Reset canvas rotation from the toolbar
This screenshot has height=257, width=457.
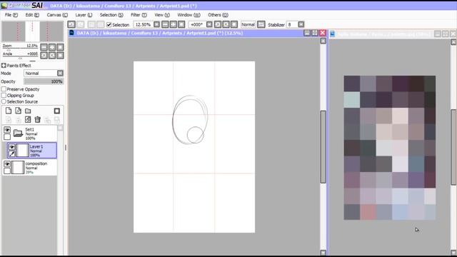234,24
